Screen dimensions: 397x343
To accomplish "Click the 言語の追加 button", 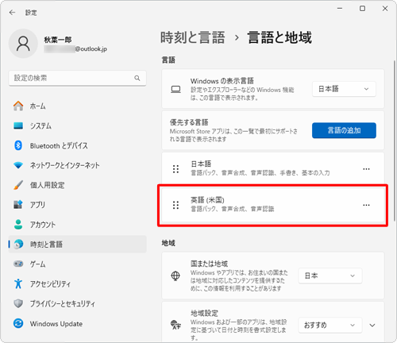I will coord(344,130).
